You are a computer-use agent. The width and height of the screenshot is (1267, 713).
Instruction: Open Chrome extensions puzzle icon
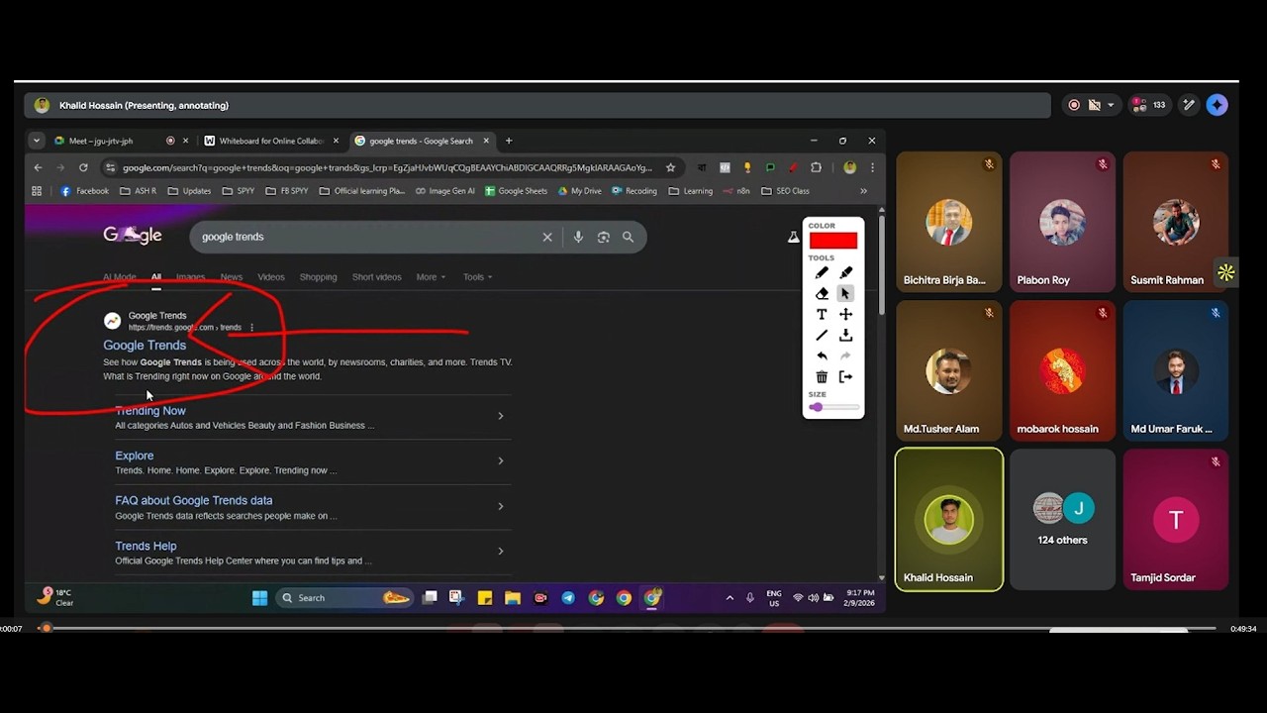[x=816, y=167]
